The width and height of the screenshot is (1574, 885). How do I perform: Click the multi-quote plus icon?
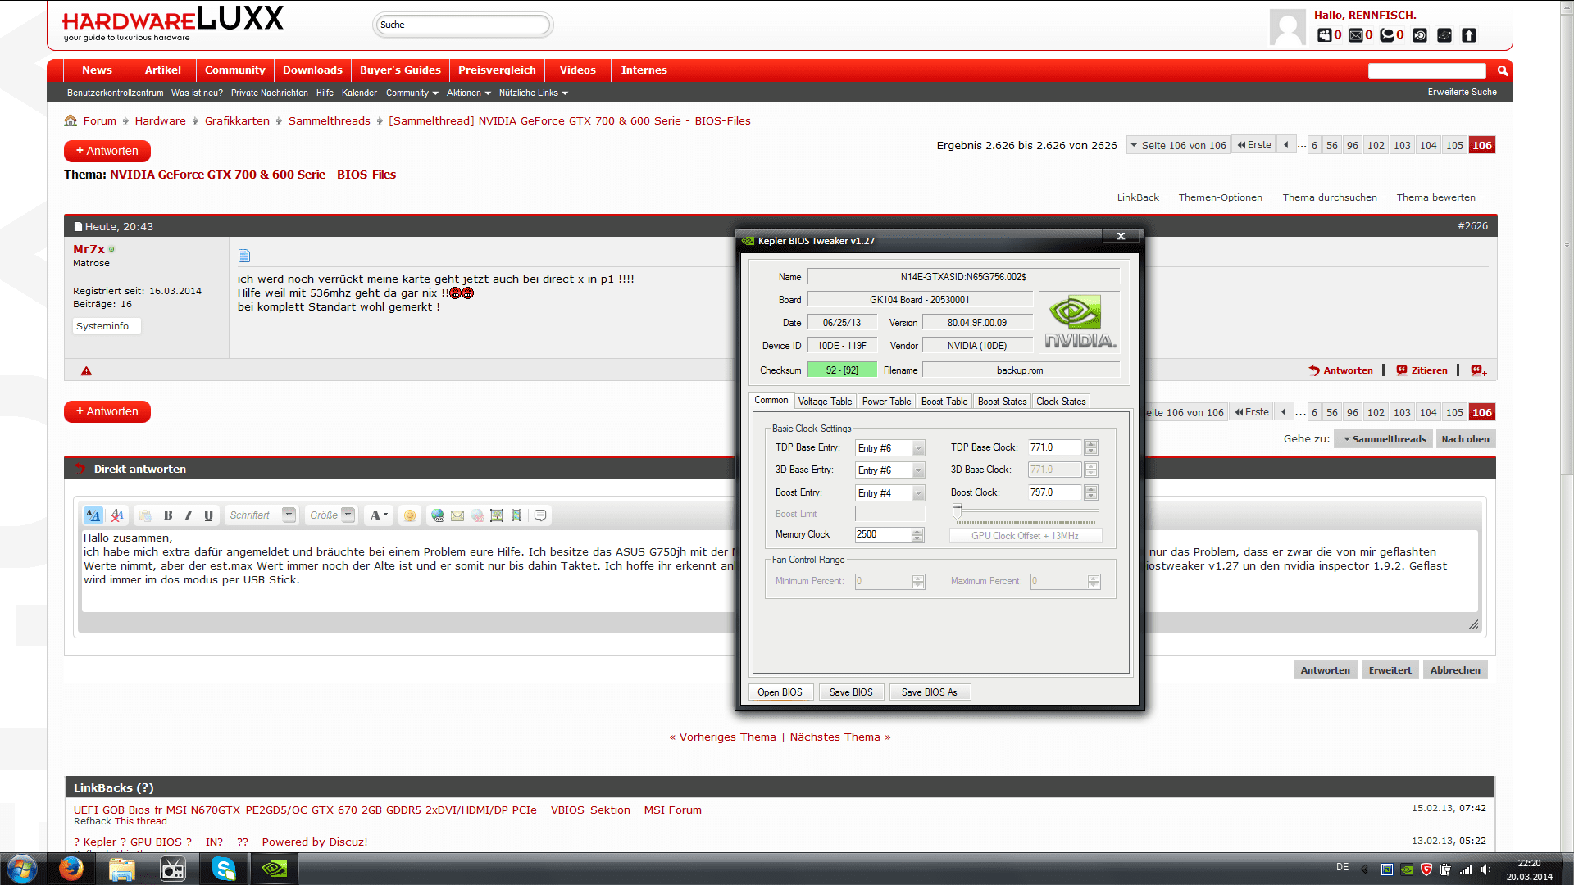pos(1479,370)
